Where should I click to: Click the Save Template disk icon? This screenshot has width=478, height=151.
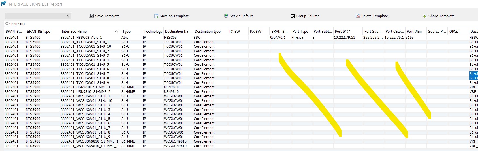[x=92, y=16]
